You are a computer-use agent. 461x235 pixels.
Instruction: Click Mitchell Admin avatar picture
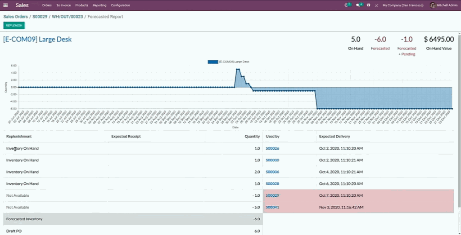[x=432, y=5]
